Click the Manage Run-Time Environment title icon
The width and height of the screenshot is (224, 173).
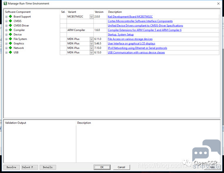pos(5,3)
